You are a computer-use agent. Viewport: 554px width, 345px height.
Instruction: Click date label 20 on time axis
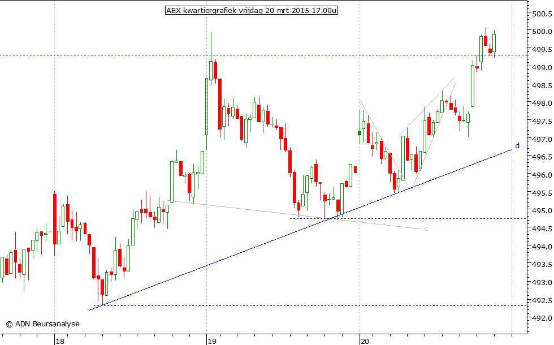365,341
